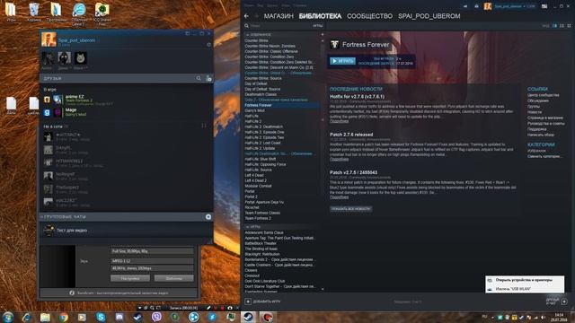This screenshot has height=323, width=575.
Task: Open chat with friend Mage
Action: click(127, 112)
